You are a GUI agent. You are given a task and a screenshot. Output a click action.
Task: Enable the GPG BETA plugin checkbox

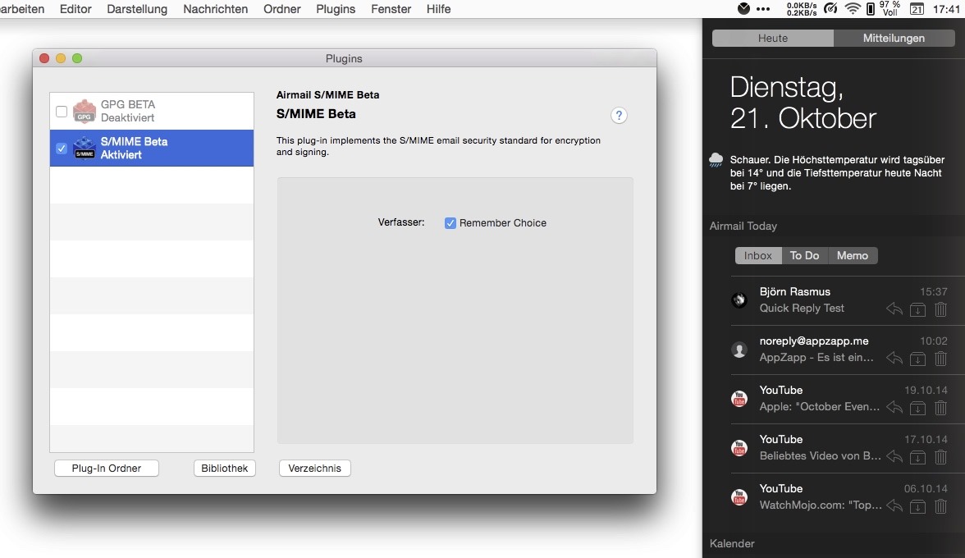[62, 112]
